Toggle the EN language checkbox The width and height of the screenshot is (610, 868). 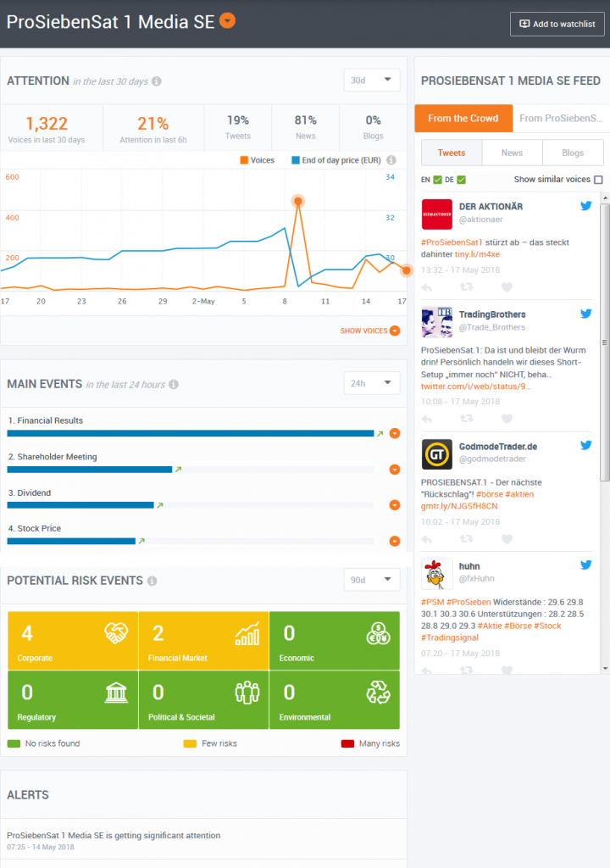click(437, 180)
